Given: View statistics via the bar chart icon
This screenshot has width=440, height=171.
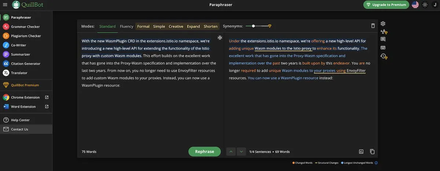Looking at the screenshot, I should point(361,152).
